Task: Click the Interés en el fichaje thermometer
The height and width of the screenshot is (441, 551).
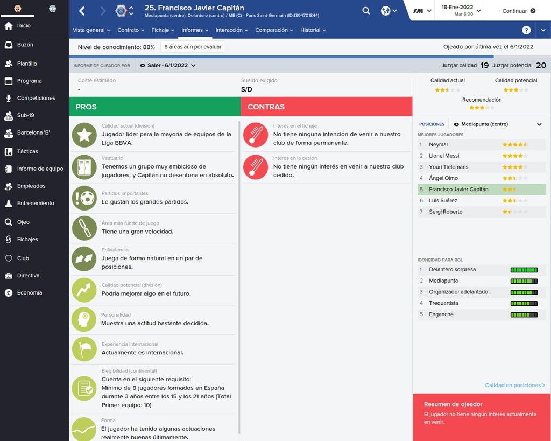Action: [256, 135]
